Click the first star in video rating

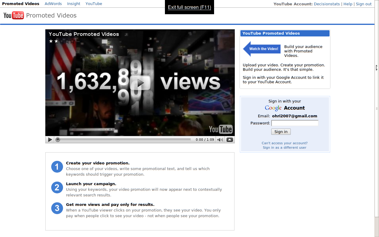[x=51, y=41]
